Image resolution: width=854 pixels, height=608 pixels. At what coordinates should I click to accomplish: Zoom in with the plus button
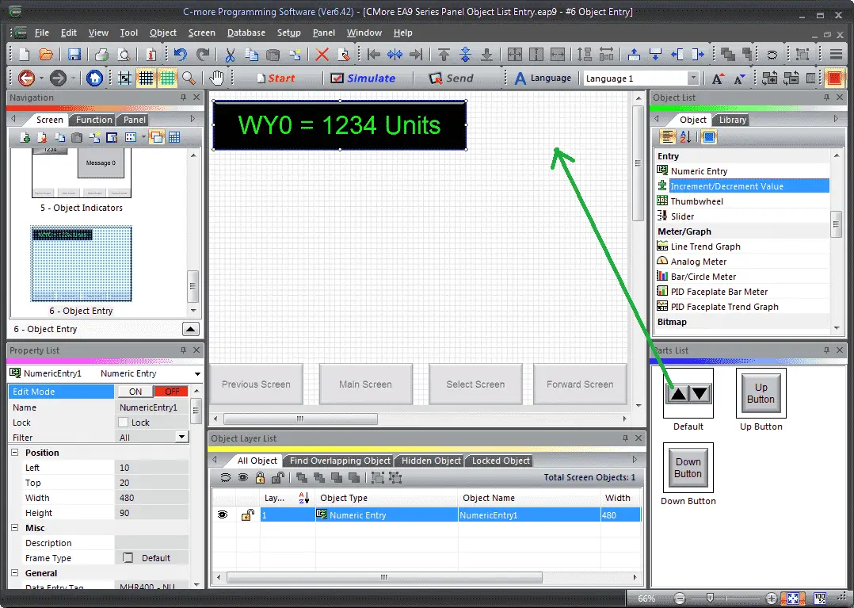771,598
